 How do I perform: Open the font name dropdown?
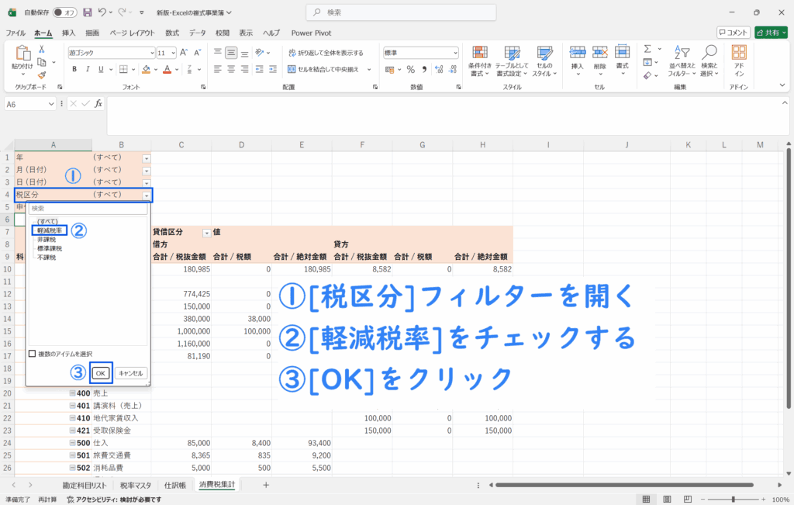click(150, 54)
